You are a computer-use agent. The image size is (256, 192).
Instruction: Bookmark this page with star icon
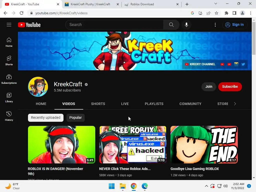216,13
